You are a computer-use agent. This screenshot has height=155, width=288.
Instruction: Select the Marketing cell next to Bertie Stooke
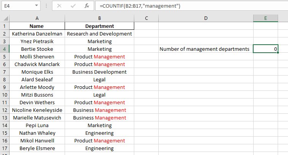coord(99,49)
